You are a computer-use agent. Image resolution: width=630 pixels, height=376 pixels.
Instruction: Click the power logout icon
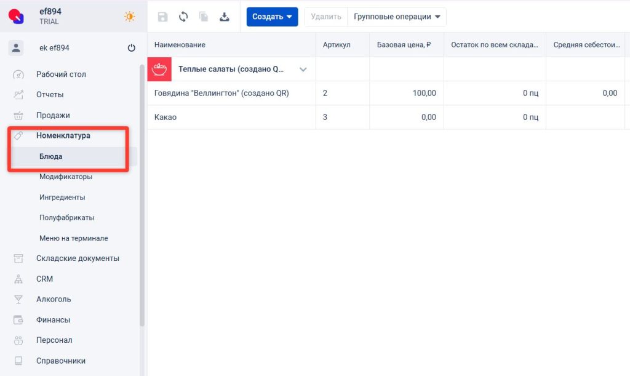131,48
